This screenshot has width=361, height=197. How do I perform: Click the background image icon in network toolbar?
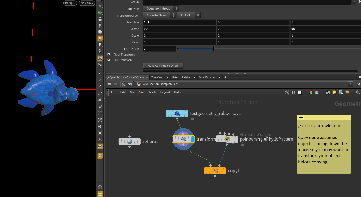click(341, 92)
